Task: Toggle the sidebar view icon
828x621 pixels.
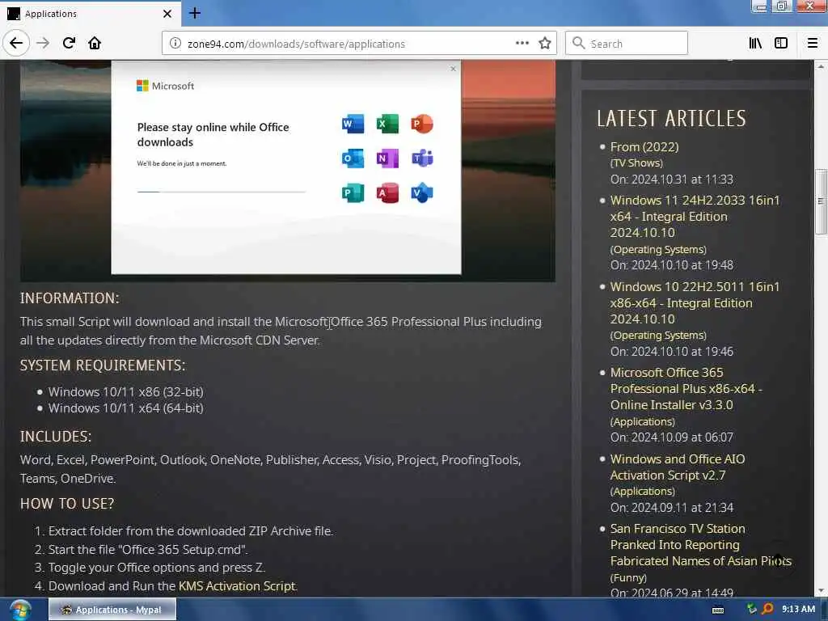Action: click(781, 44)
